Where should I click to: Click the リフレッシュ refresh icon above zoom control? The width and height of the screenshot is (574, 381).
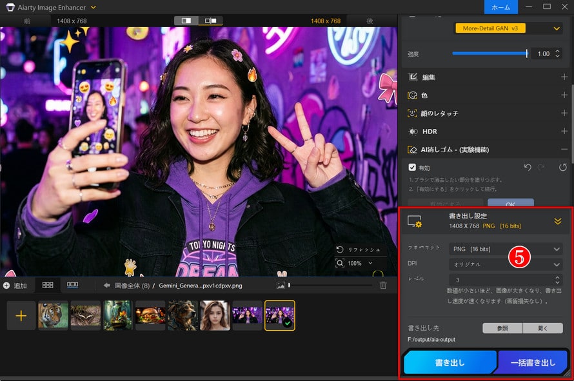pyautogui.click(x=340, y=249)
